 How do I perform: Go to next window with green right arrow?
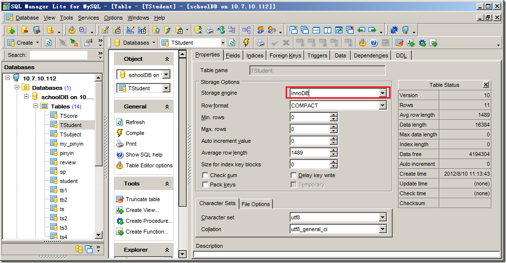(373, 30)
